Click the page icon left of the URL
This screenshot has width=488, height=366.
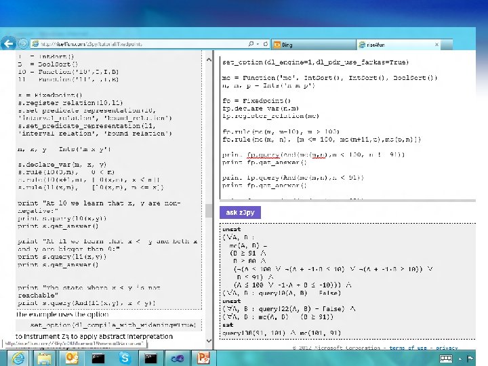click(x=35, y=44)
